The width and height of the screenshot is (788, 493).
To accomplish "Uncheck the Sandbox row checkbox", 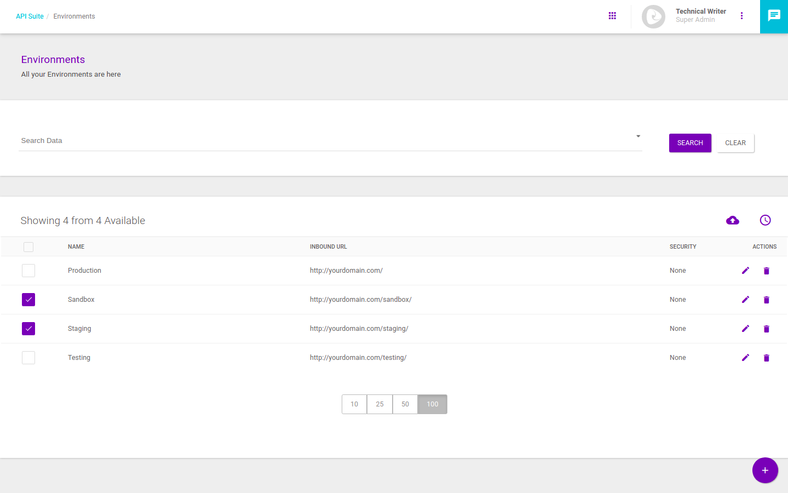I will pos(28,299).
